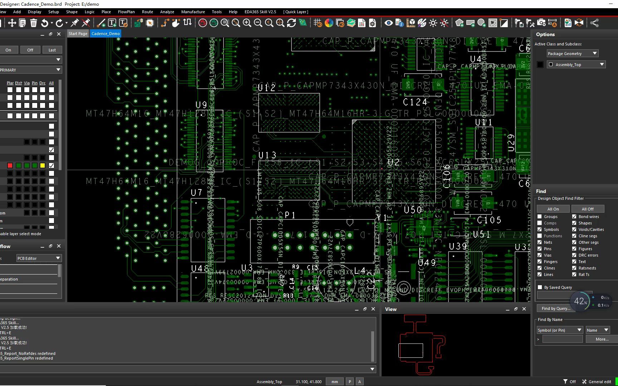
Task: Select the Move tool icon
Action: click(12, 23)
